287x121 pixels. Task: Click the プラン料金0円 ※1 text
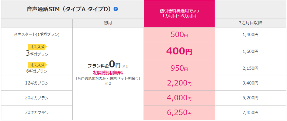click(108, 65)
